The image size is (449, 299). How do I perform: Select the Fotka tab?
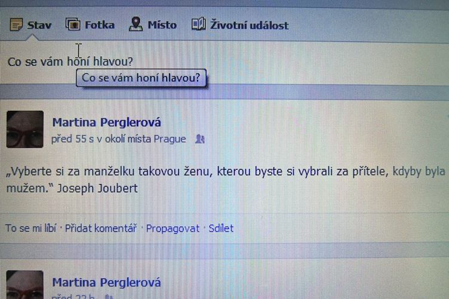tap(90, 24)
